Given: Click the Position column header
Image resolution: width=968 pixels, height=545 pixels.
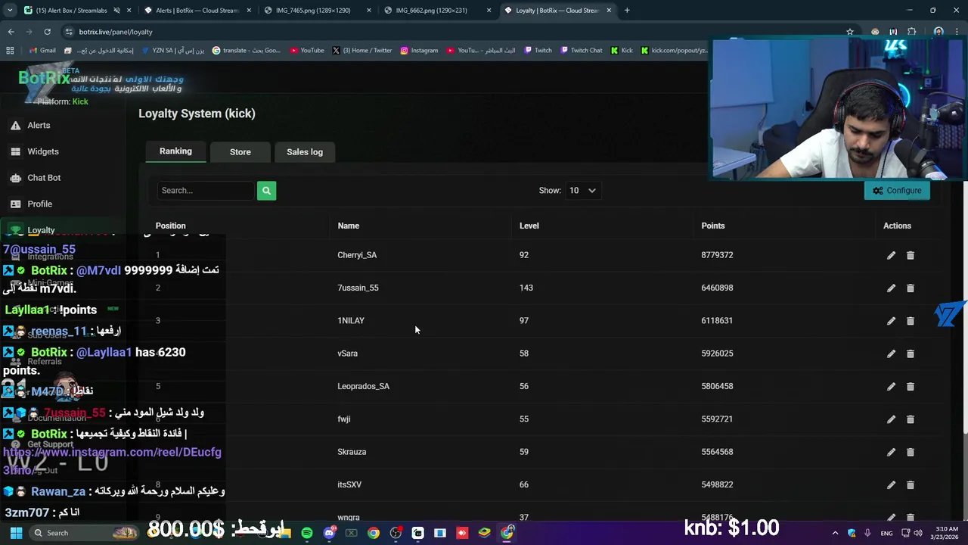Looking at the screenshot, I should click(170, 226).
